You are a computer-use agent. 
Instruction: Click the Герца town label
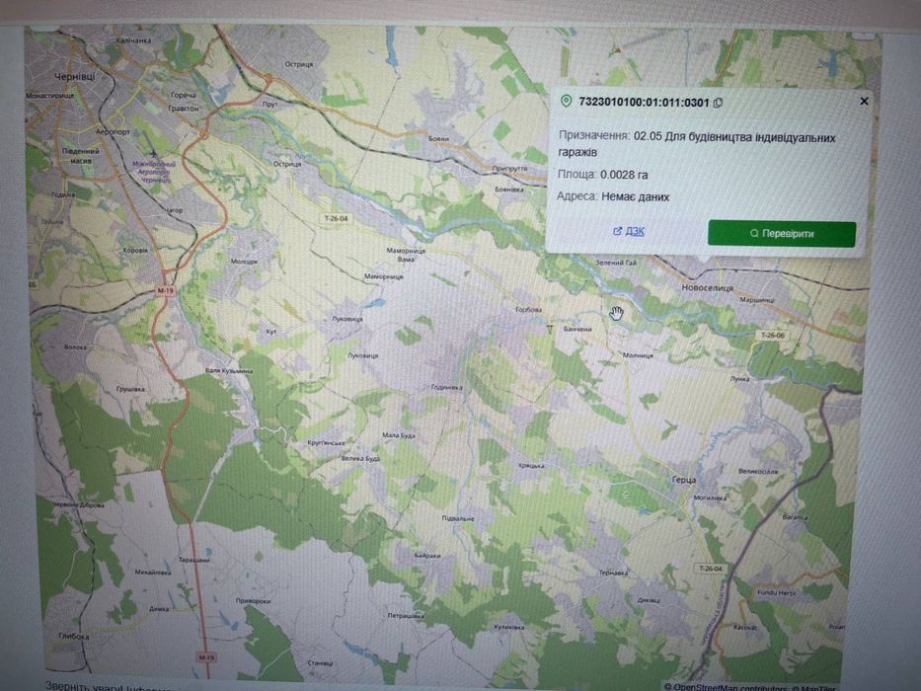click(684, 480)
